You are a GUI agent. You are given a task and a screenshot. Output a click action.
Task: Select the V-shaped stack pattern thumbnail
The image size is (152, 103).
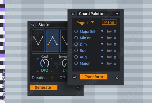click(x=38, y=41)
